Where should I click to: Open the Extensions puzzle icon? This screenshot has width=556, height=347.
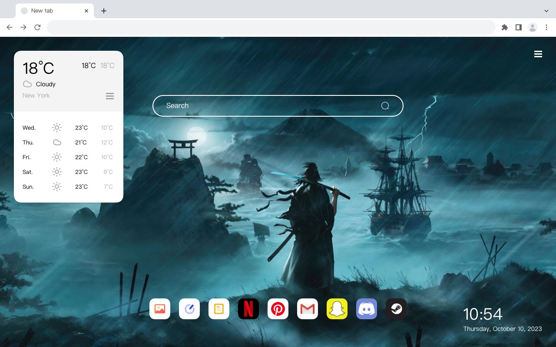coord(504,27)
